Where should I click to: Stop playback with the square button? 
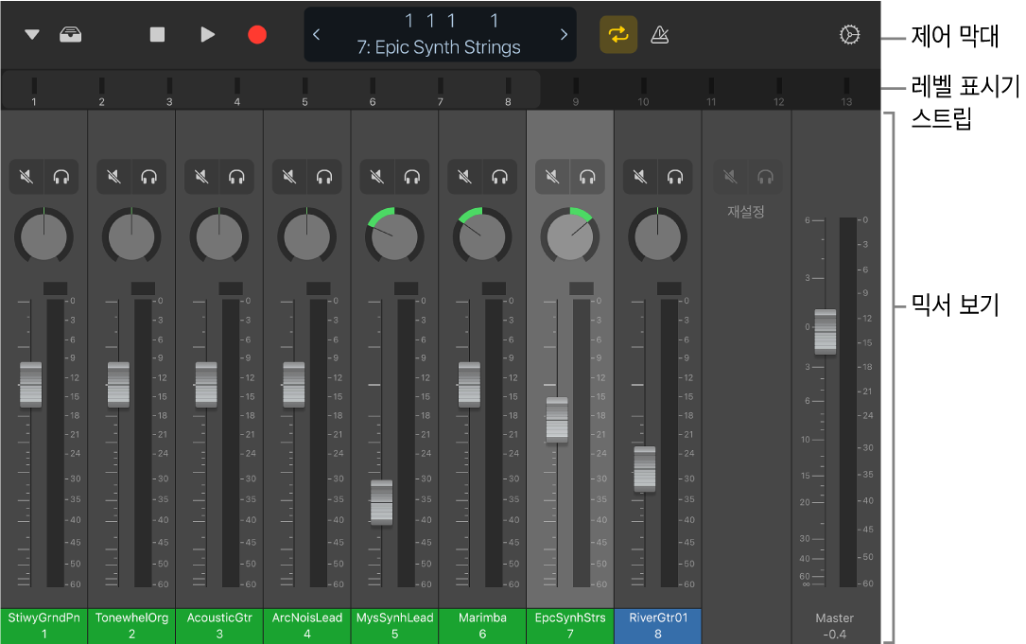pos(157,35)
